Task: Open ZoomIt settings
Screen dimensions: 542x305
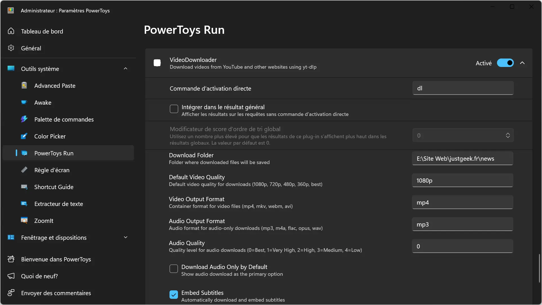Action: point(68,221)
